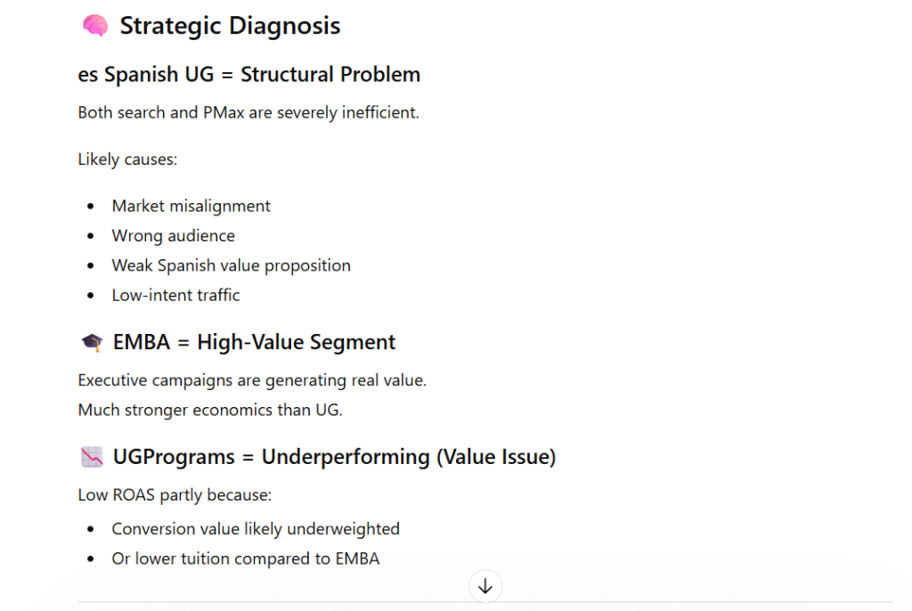Viewport: 912px width, 611px height.
Task: Click the "es Spanish UG = Structural Problem" heading
Action: tap(249, 74)
